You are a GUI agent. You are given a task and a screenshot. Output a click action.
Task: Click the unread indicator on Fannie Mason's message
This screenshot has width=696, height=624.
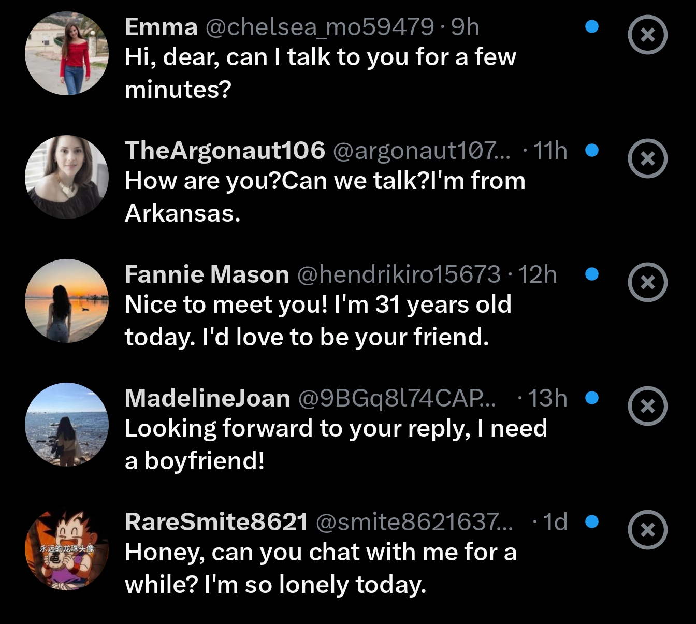592,274
